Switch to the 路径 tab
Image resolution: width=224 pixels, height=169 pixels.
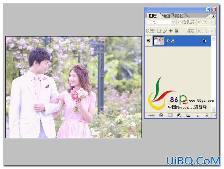pyautogui.click(x=179, y=16)
